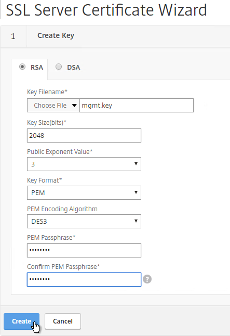
Task: Click the Choose File button
Action: pos(53,106)
